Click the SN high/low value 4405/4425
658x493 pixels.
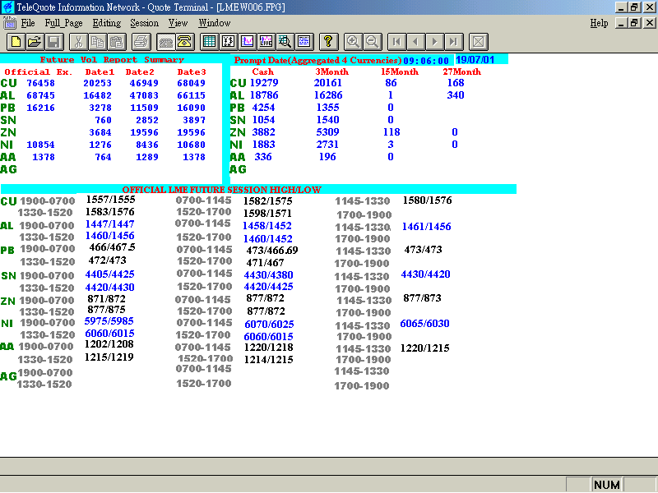click(x=109, y=274)
